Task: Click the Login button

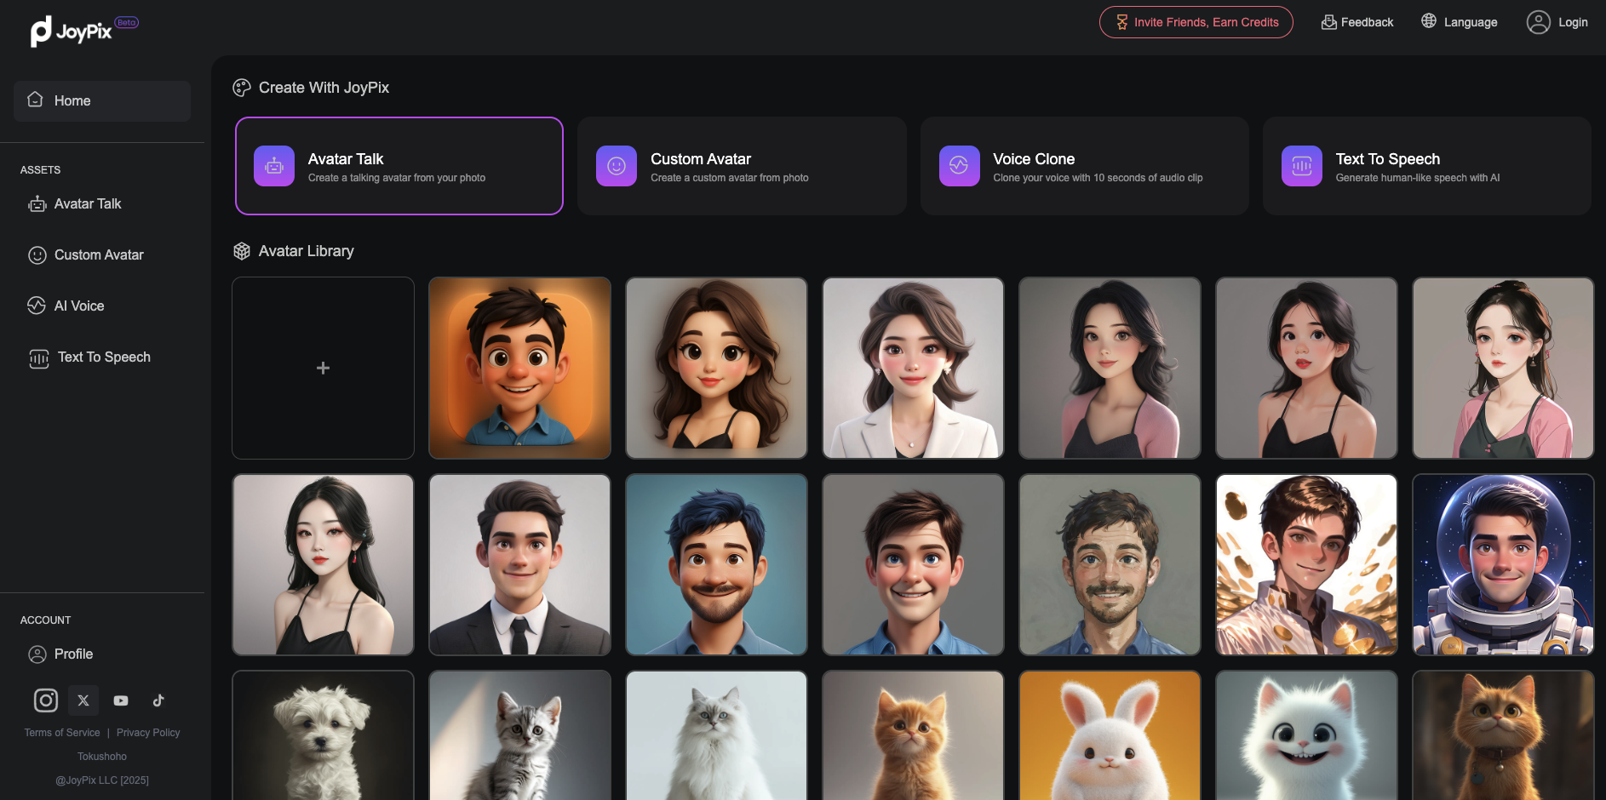Action: click(x=1557, y=22)
